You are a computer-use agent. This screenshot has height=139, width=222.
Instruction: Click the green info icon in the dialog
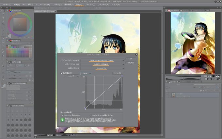click(x=62, y=120)
